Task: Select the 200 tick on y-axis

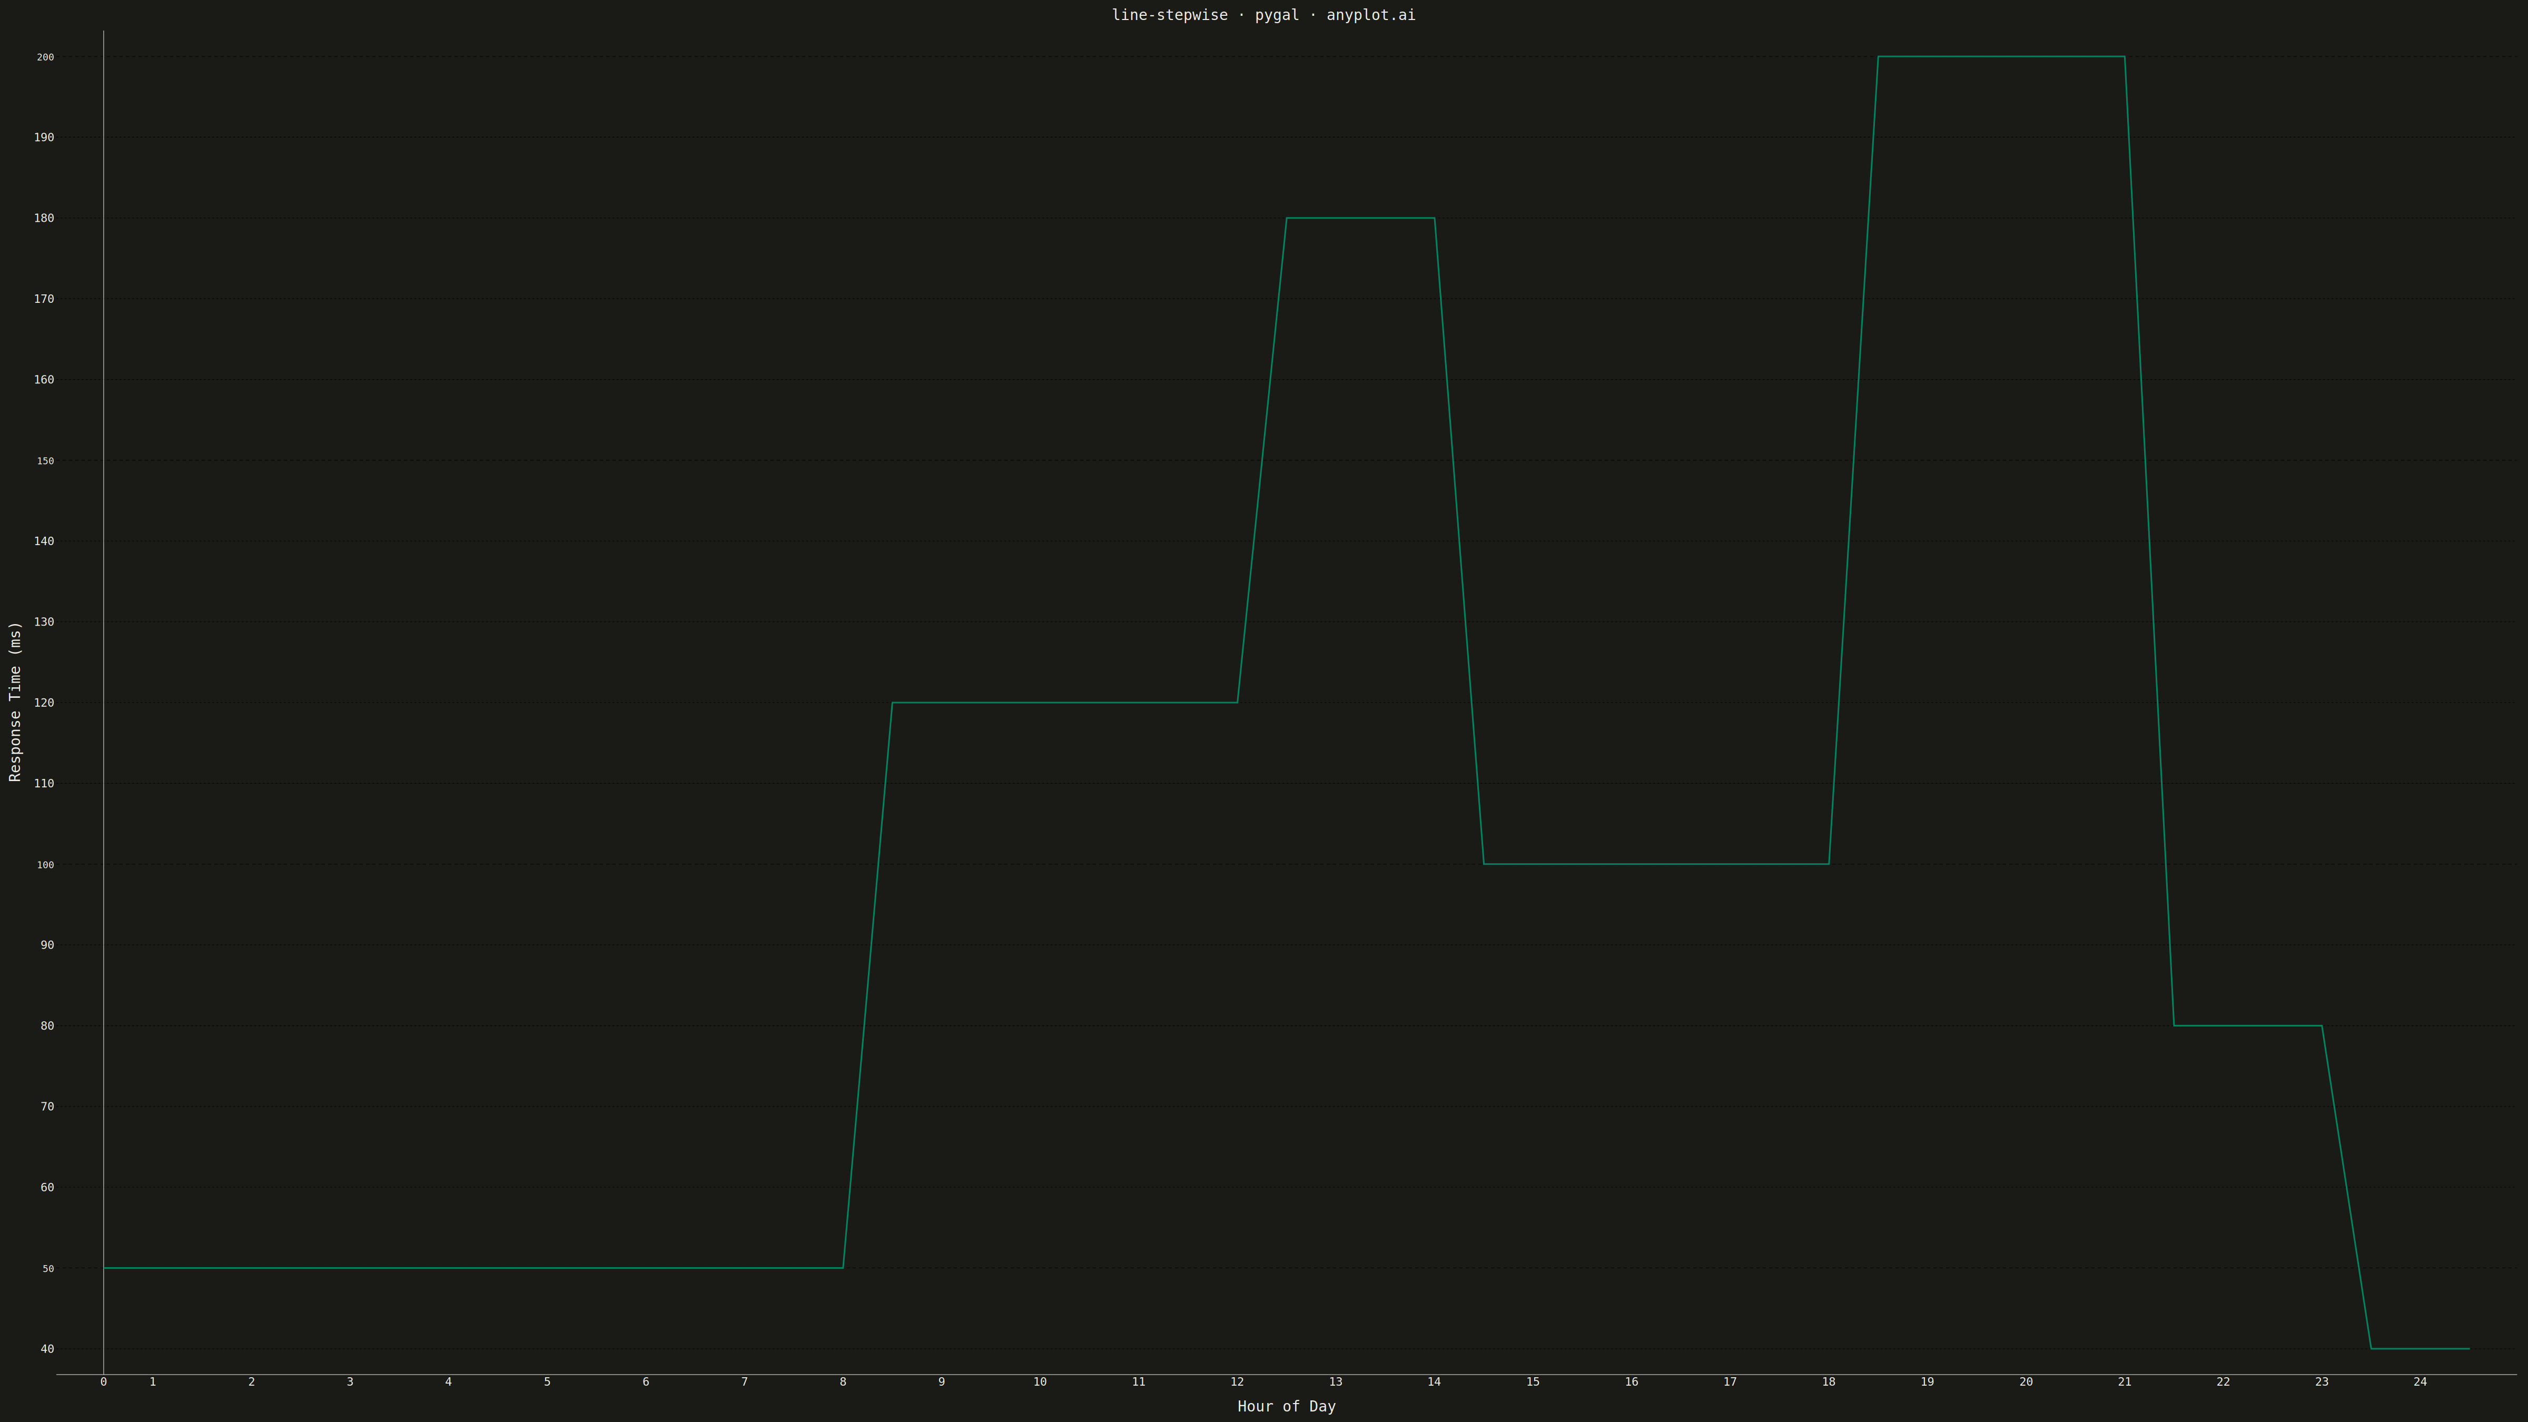Action: tap(45, 58)
